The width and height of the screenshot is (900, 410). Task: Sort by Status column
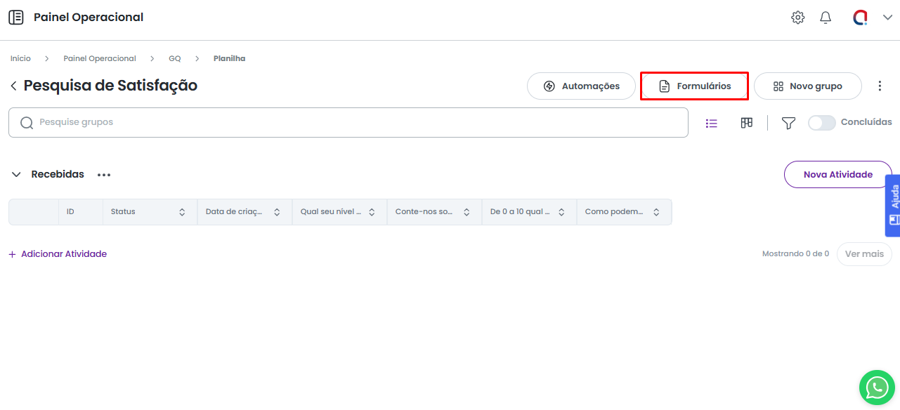pyautogui.click(x=182, y=211)
